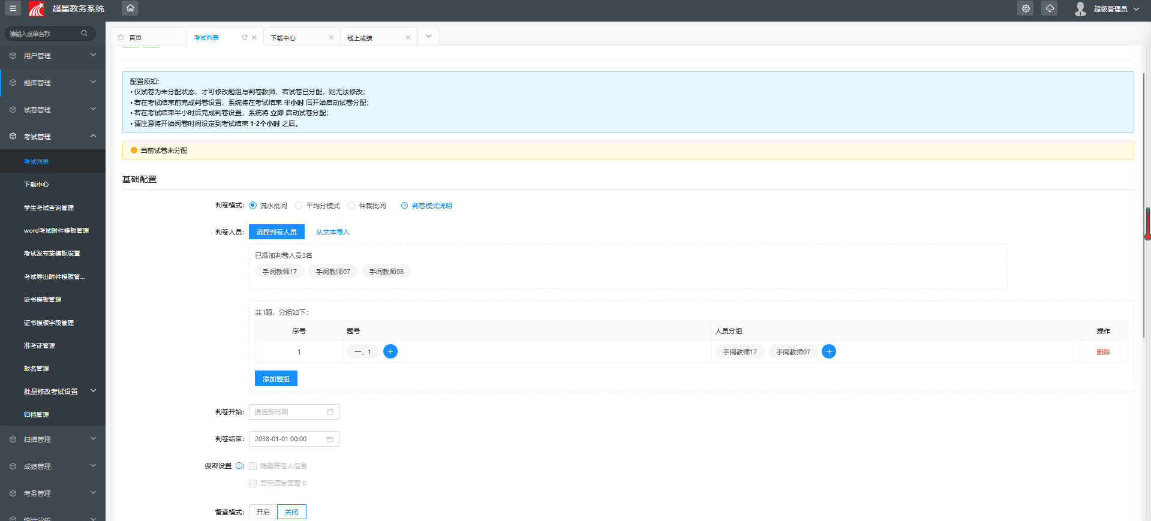Click the search icon in menu search

[x=85, y=34]
